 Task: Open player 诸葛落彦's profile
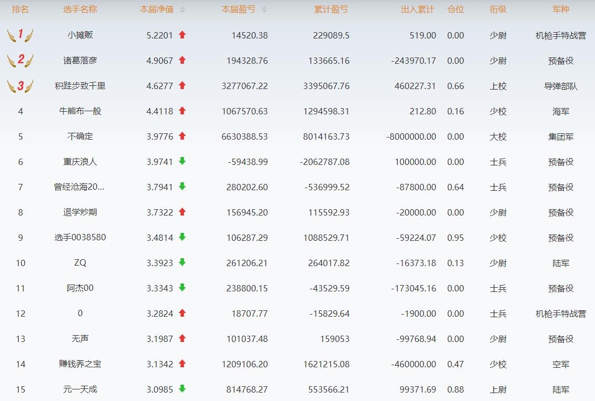click(80, 61)
